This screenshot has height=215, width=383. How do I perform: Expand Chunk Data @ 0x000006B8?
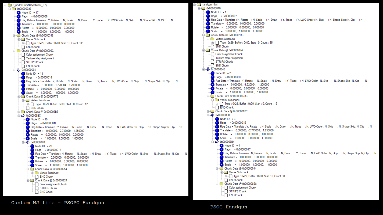pos(19,112)
